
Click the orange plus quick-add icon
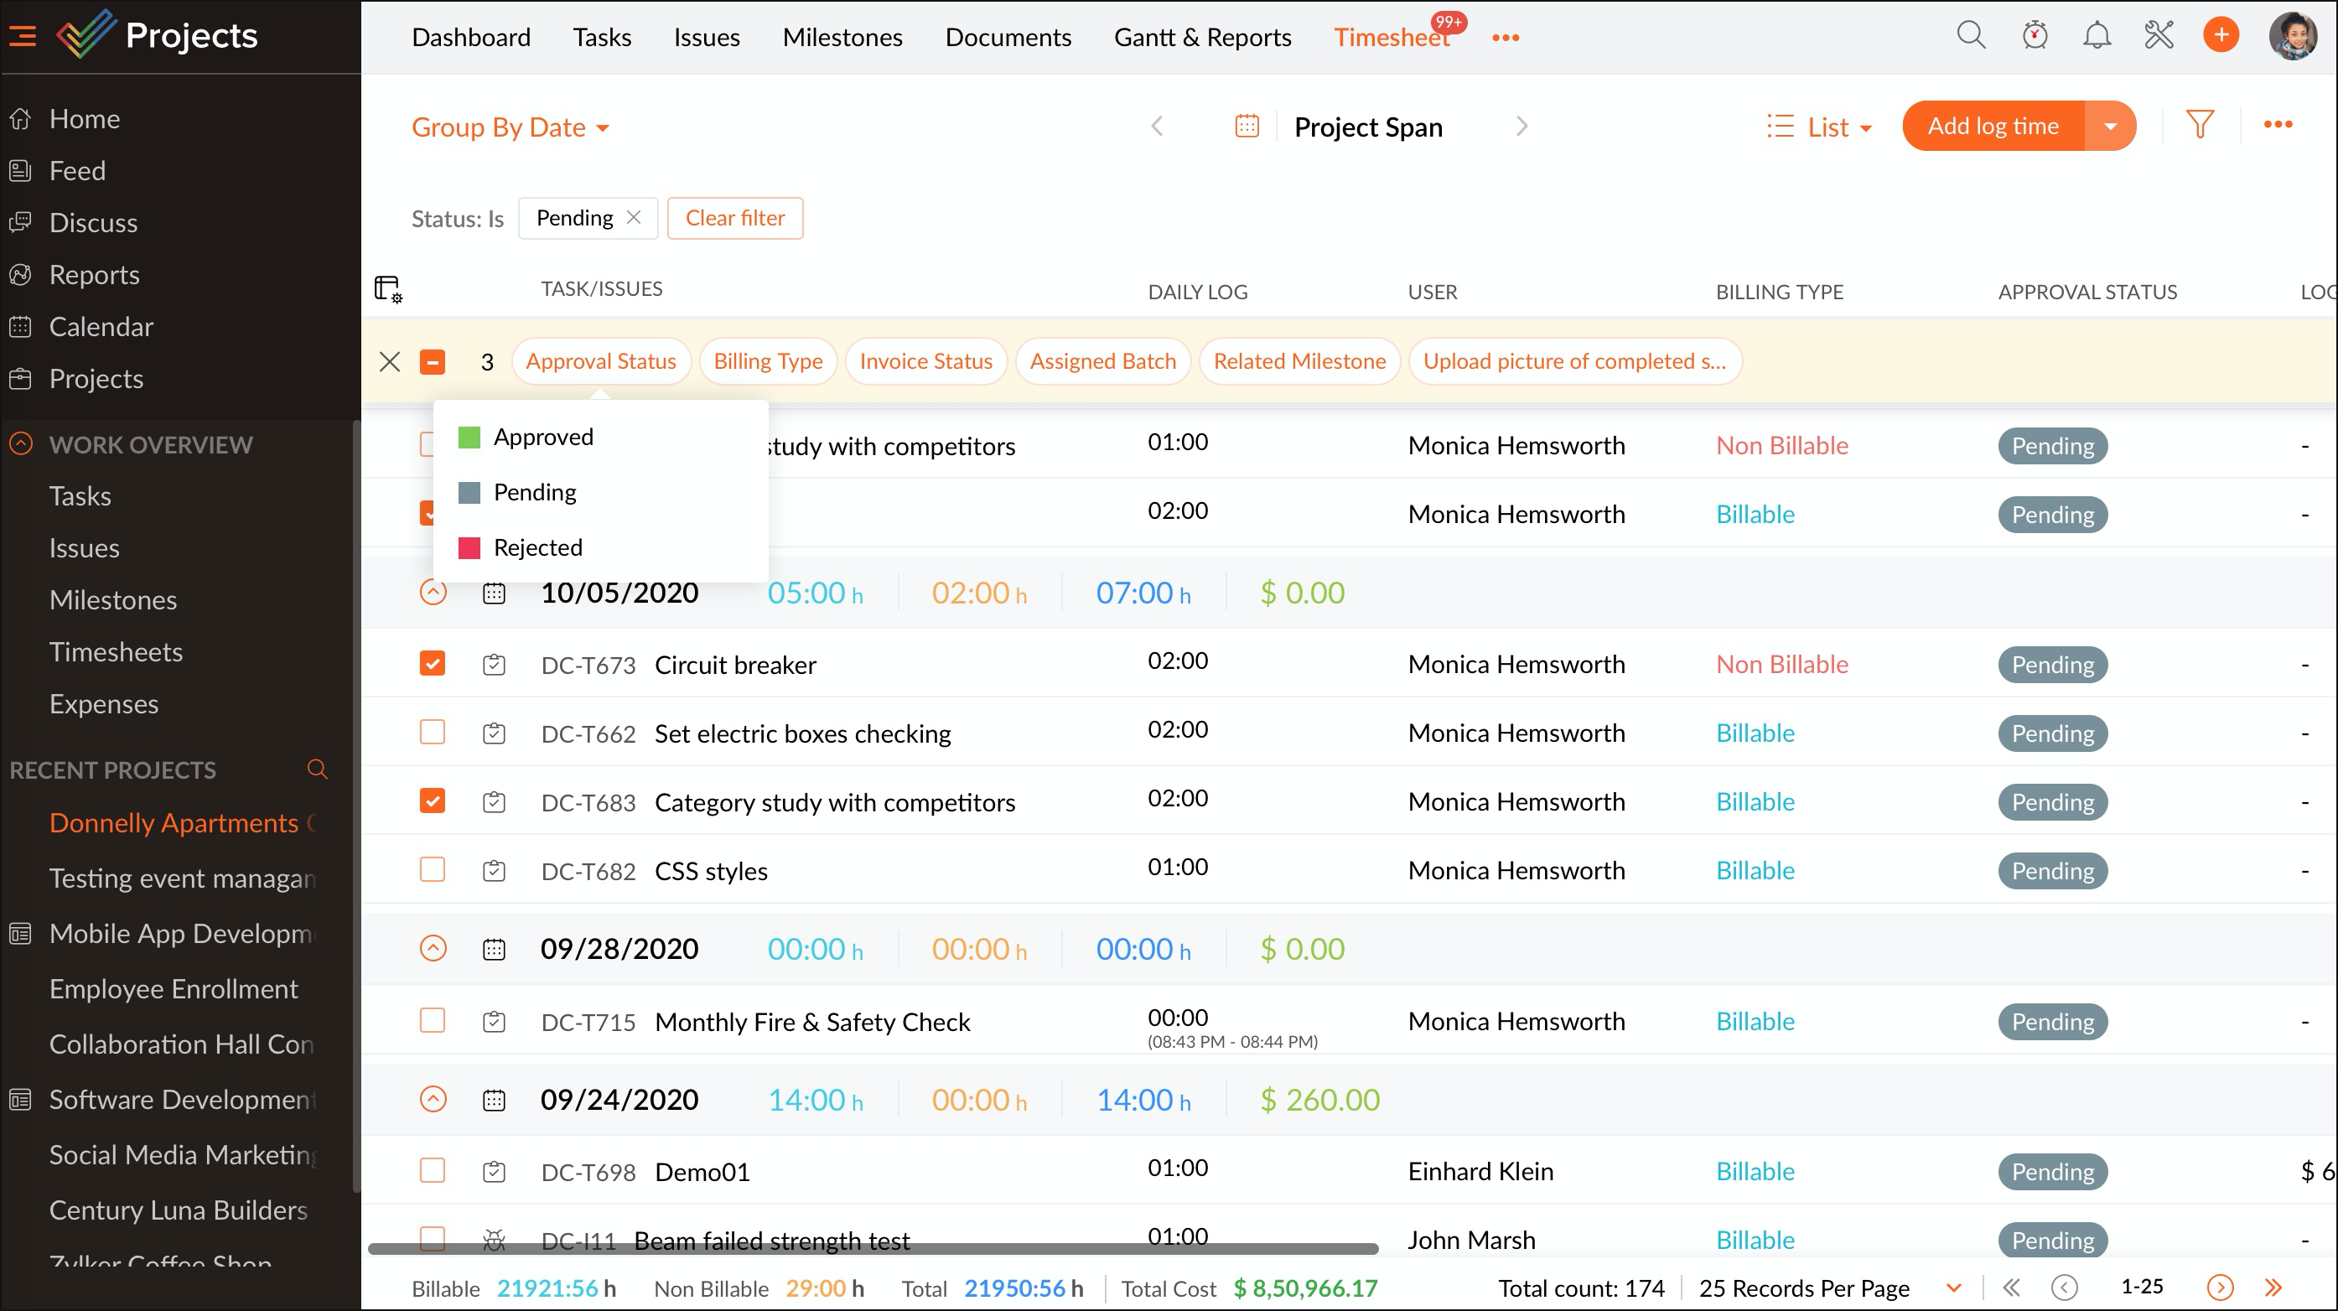coord(2221,36)
